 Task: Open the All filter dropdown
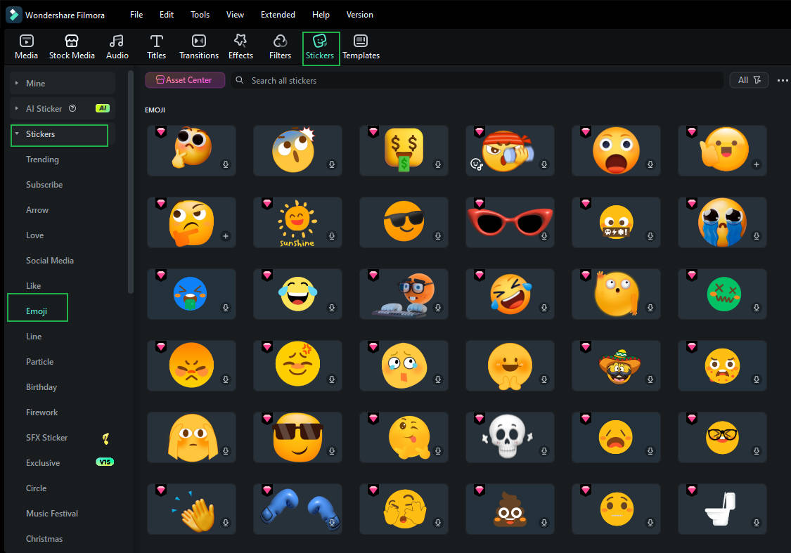pyautogui.click(x=749, y=79)
